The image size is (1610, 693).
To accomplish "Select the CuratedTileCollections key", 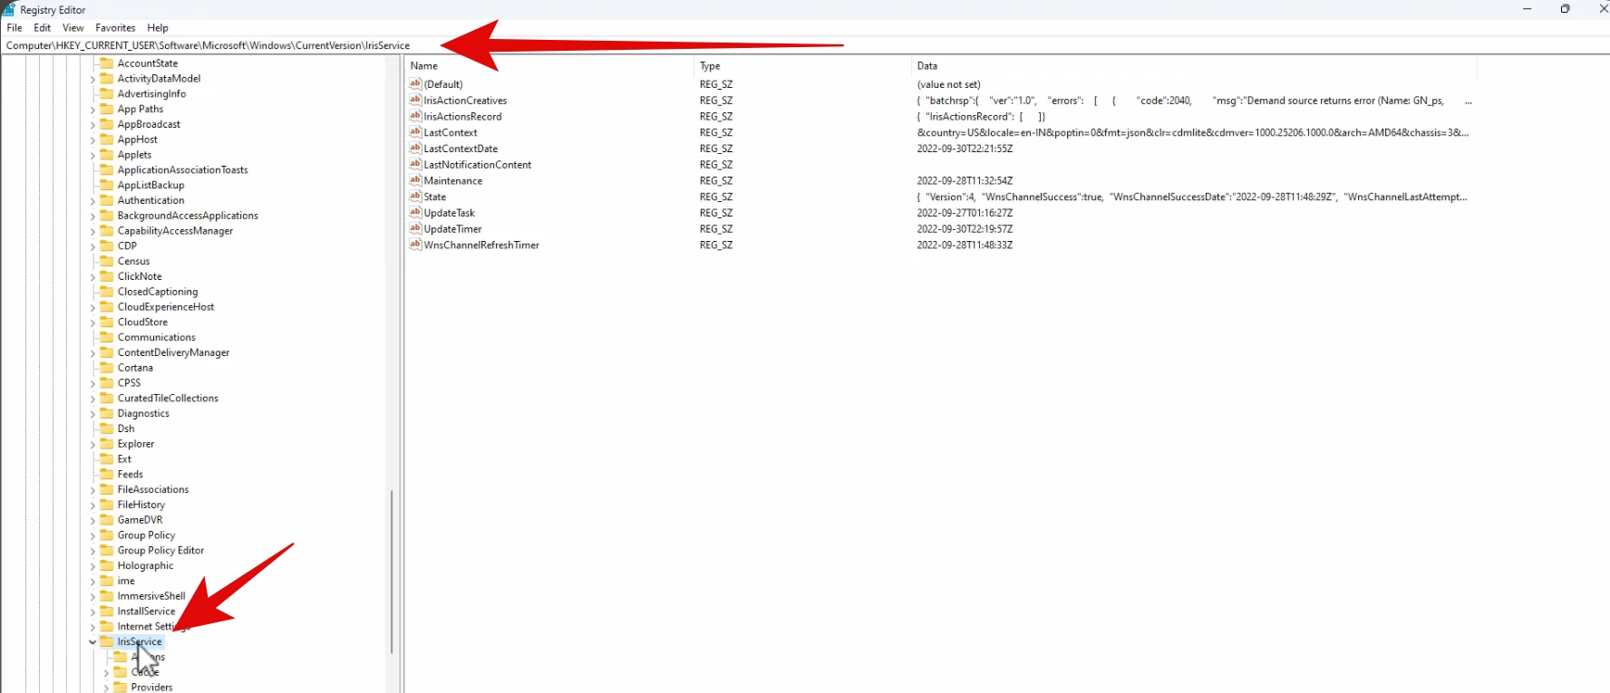I will coord(168,398).
